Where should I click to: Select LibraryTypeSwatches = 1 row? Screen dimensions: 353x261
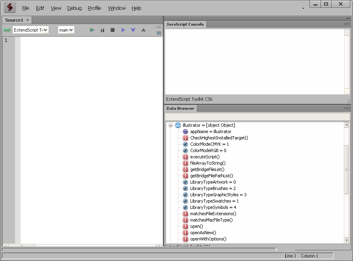(x=214, y=201)
